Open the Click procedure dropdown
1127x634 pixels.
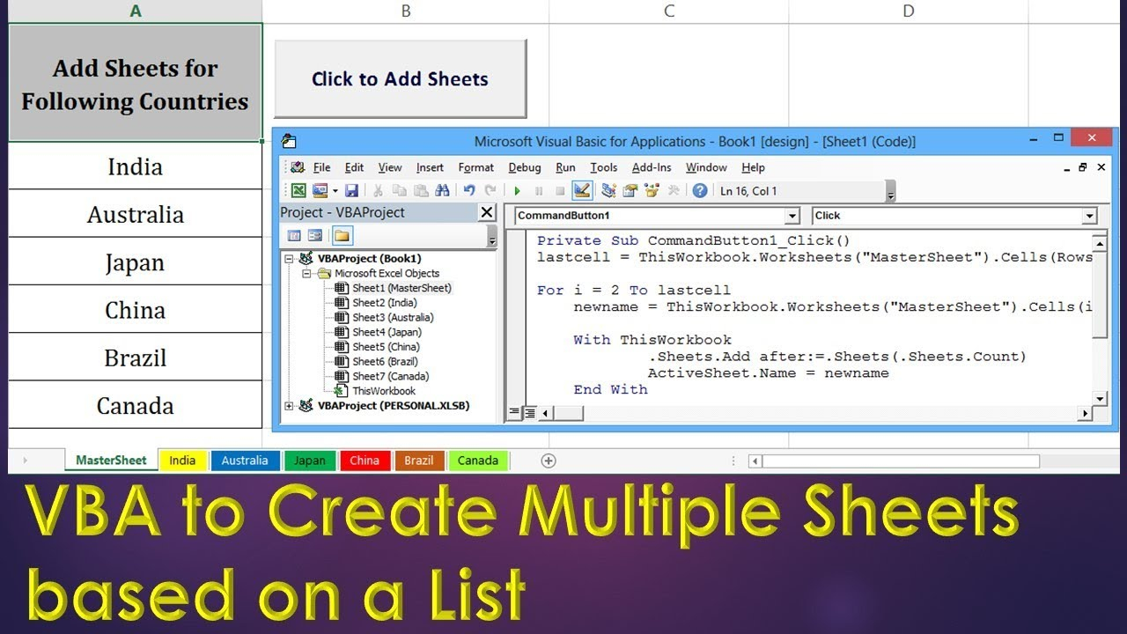click(x=1092, y=216)
